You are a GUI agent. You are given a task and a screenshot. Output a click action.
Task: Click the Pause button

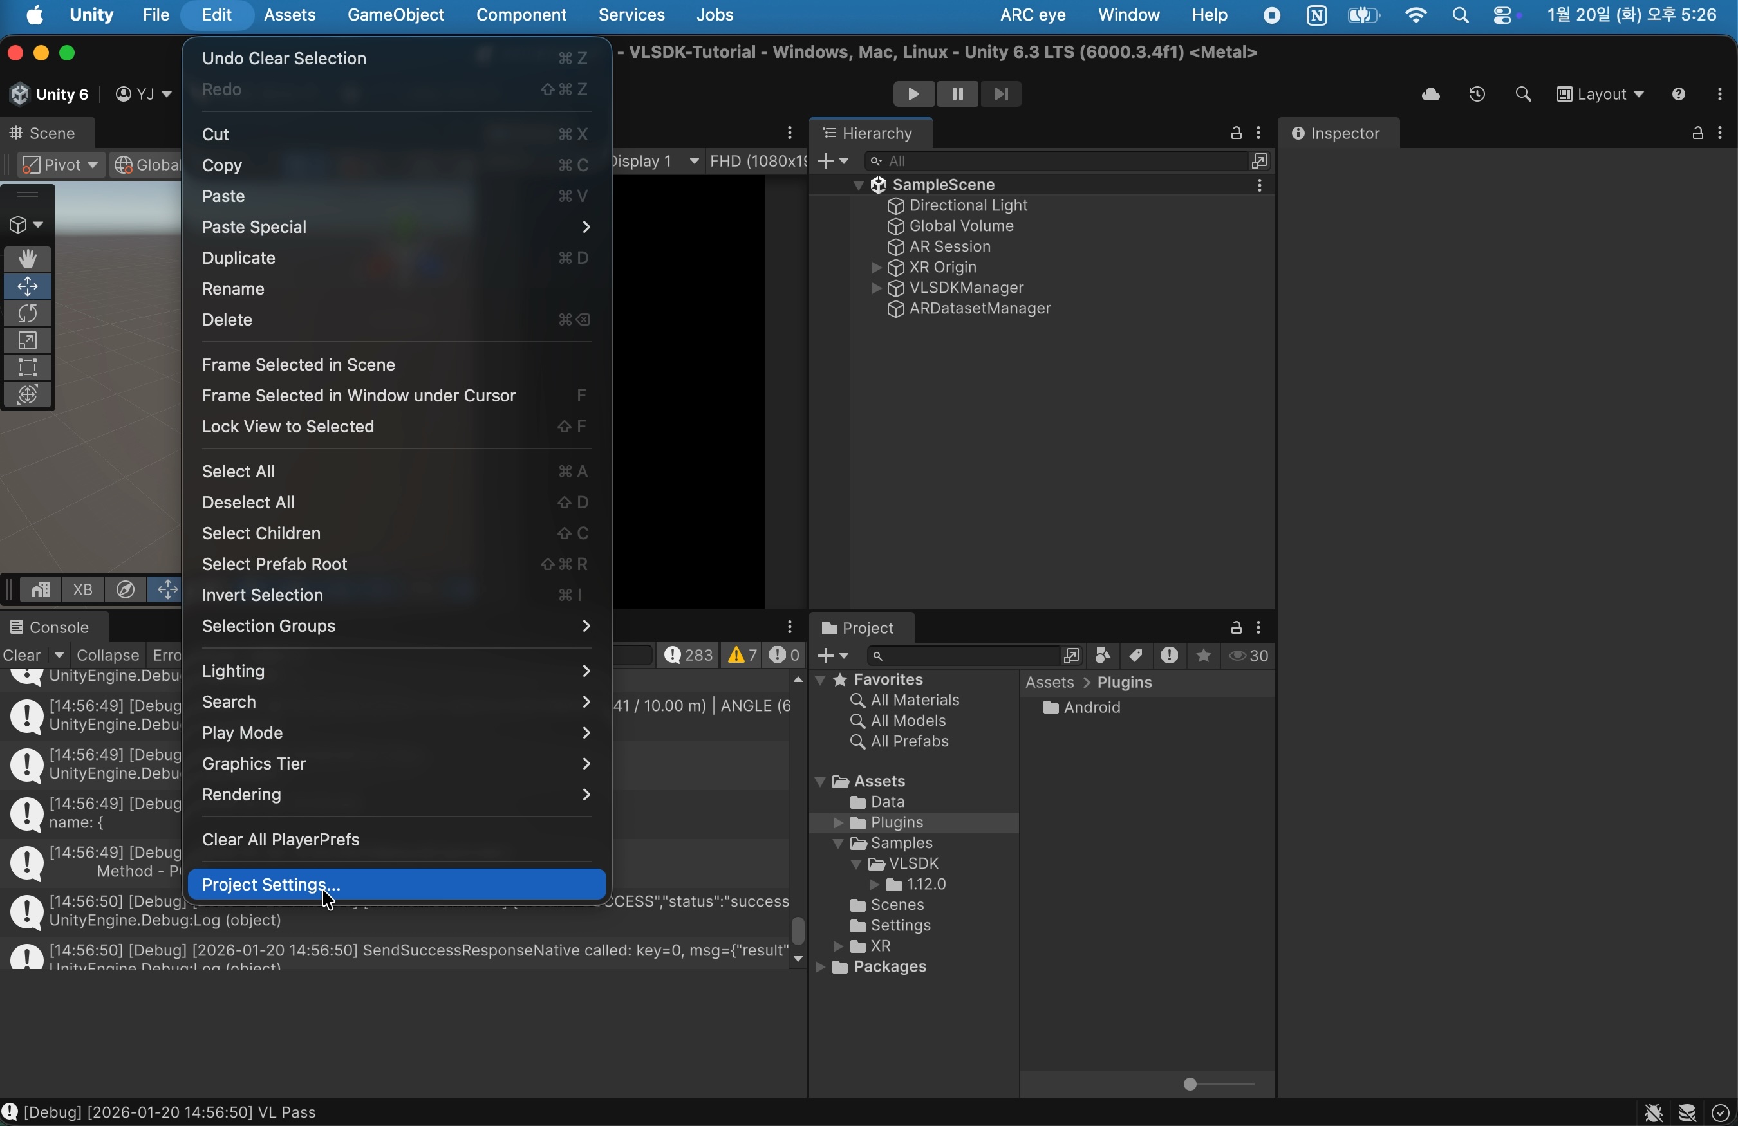pyautogui.click(x=957, y=94)
